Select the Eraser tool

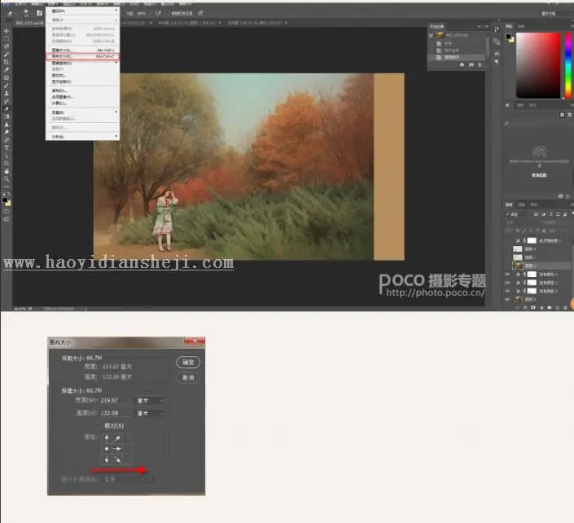click(x=7, y=109)
